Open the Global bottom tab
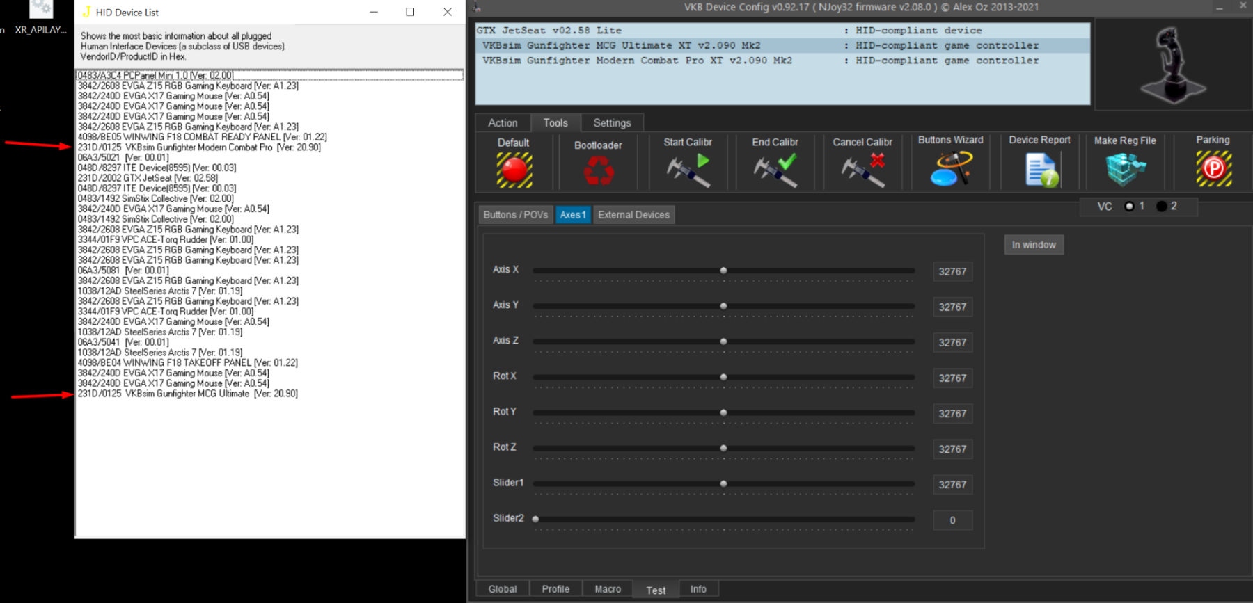Screen dimensions: 1253x603 [x=503, y=589]
